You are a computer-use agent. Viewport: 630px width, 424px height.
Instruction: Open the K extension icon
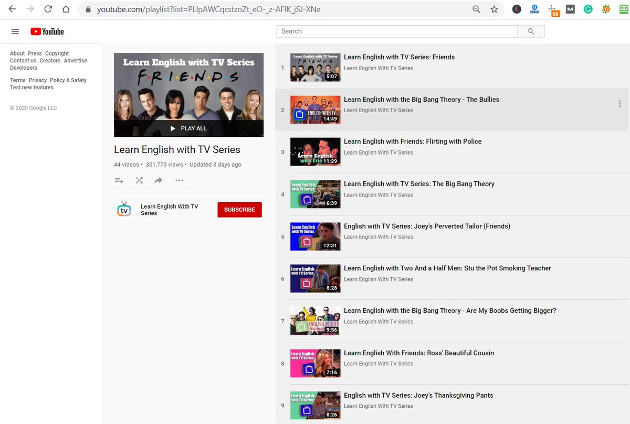click(517, 9)
